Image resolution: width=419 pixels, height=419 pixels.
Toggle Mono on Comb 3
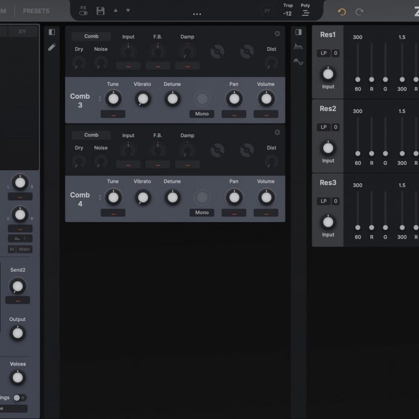202,114
